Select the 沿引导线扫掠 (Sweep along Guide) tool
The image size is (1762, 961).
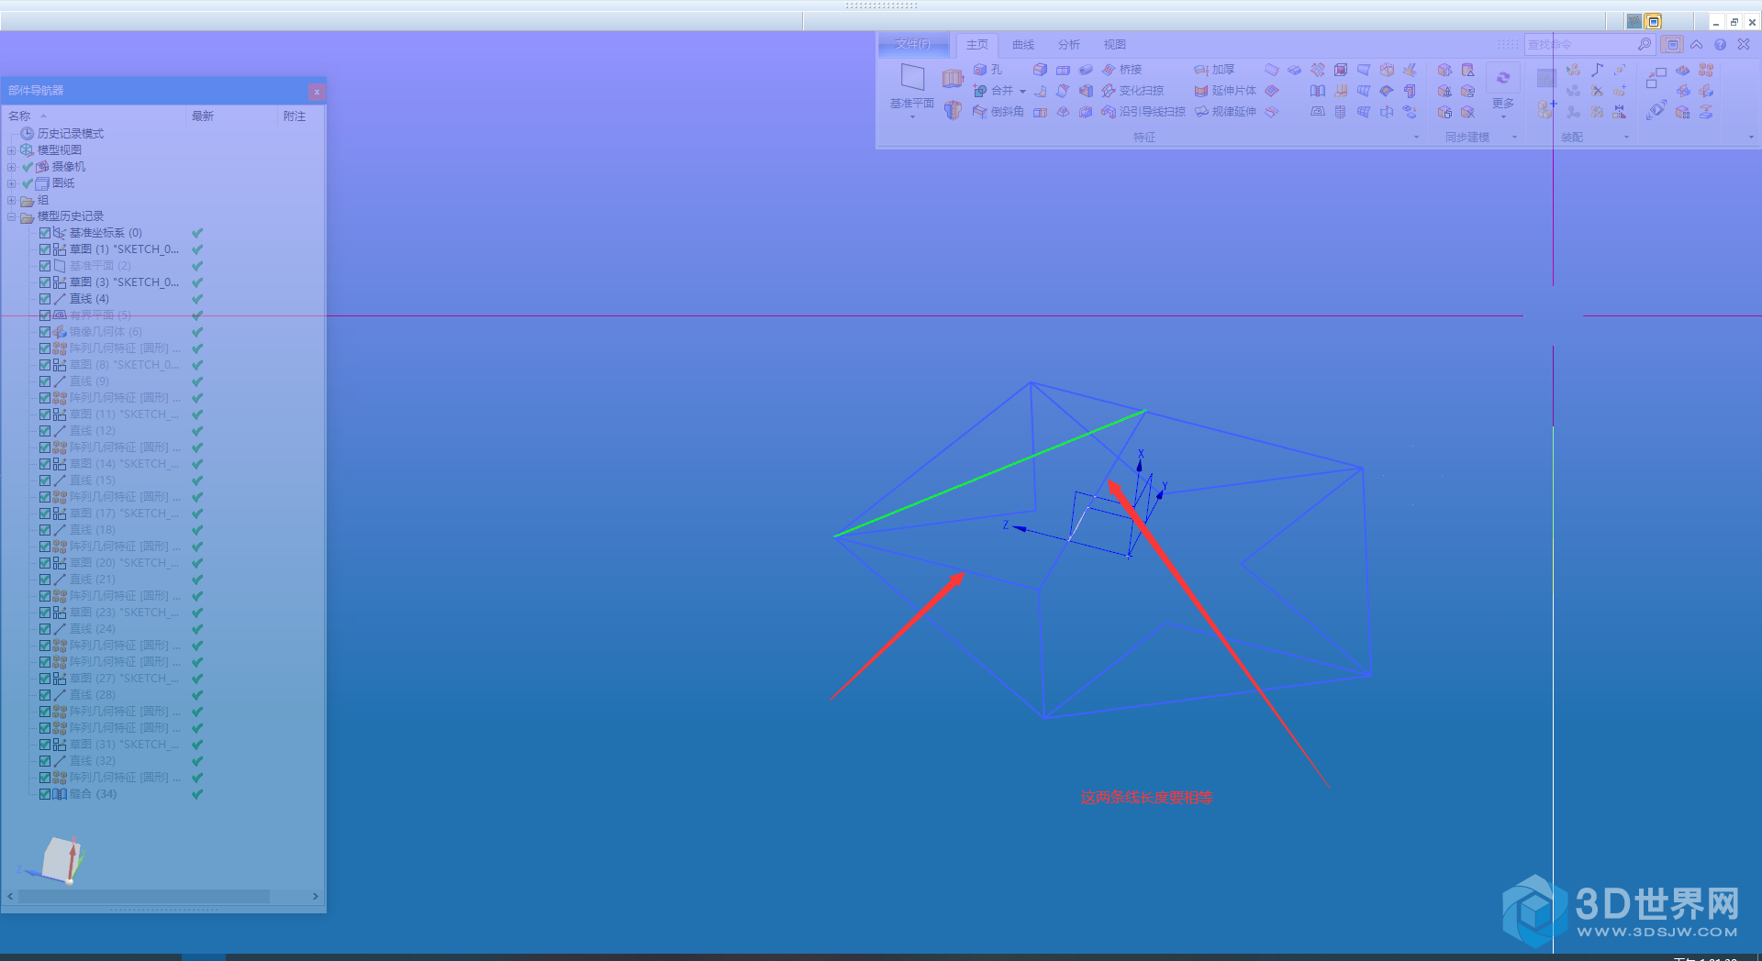click(x=1143, y=112)
